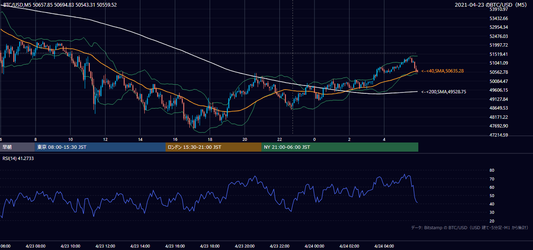Click the bottom time label 4/23 14:00
The image size is (533, 250).
tap(140, 246)
